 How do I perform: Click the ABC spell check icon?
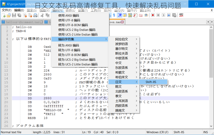(181, 15)
